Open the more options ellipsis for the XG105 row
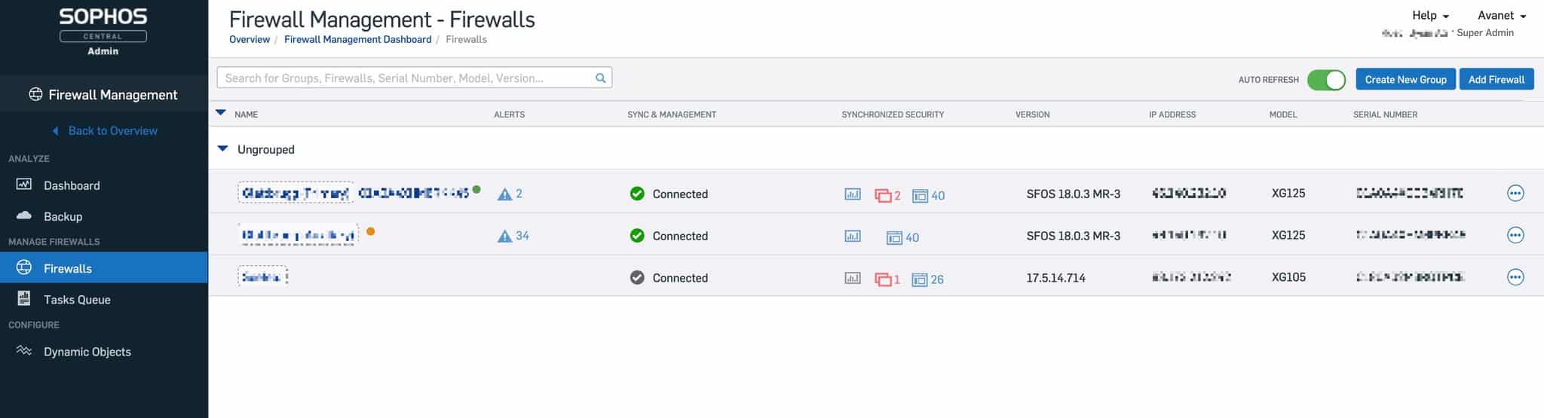Image resolution: width=1544 pixels, height=418 pixels. click(x=1515, y=277)
